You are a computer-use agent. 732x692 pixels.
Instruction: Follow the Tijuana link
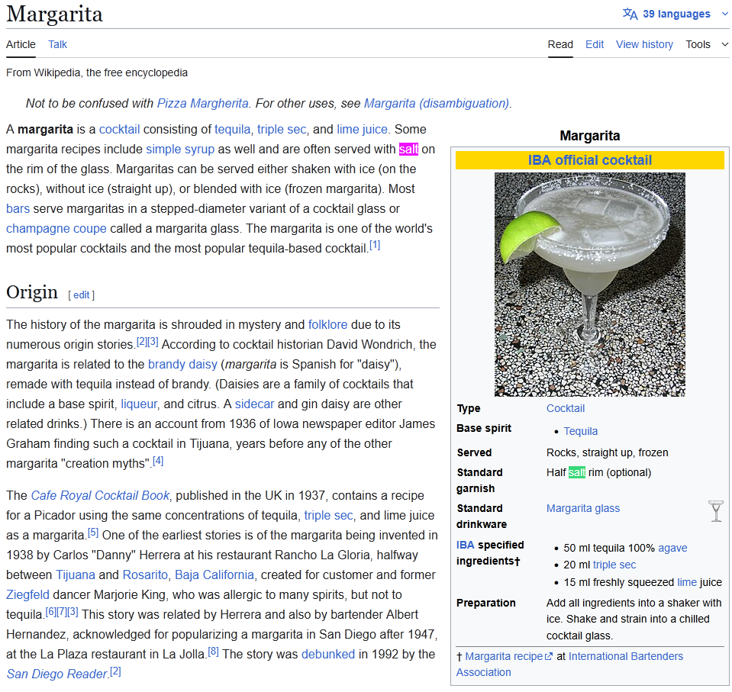click(x=75, y=575)
